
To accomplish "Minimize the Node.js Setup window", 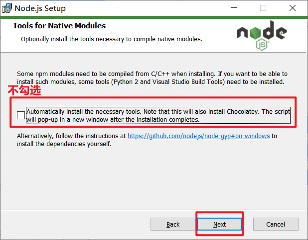I will coord(234,8).
